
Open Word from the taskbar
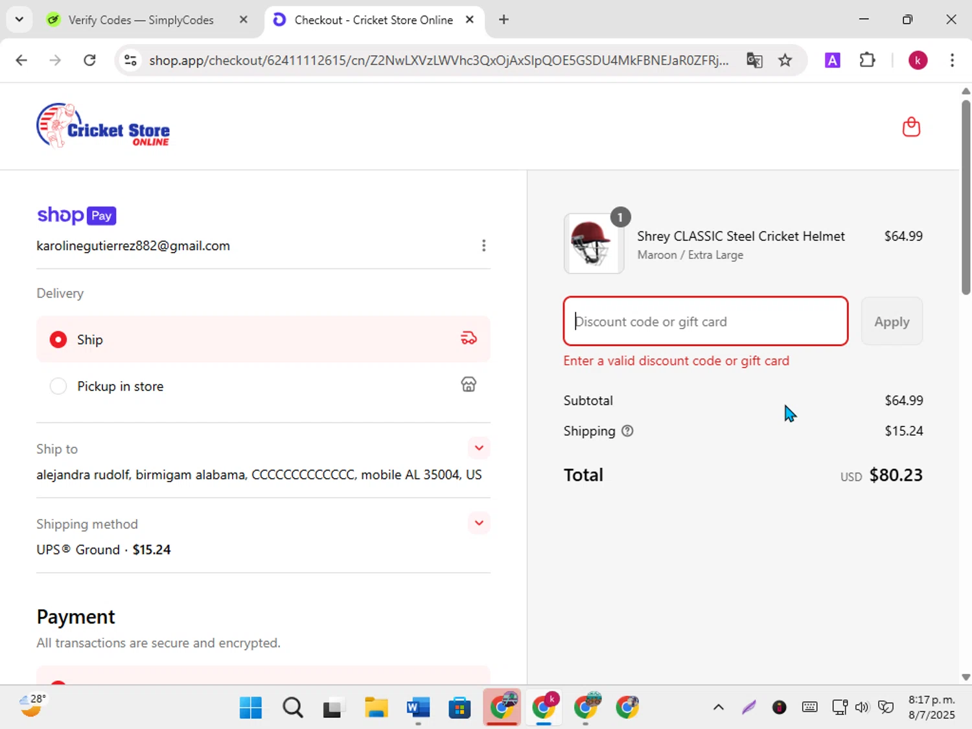tap(418, 707)
